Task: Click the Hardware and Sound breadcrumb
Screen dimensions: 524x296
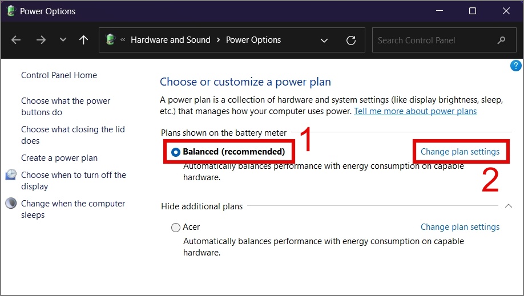Action: [x=171, y=40]
